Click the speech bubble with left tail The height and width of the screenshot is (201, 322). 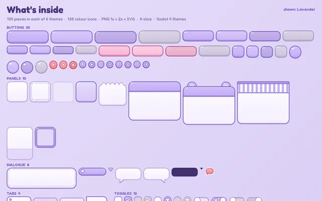128,175
